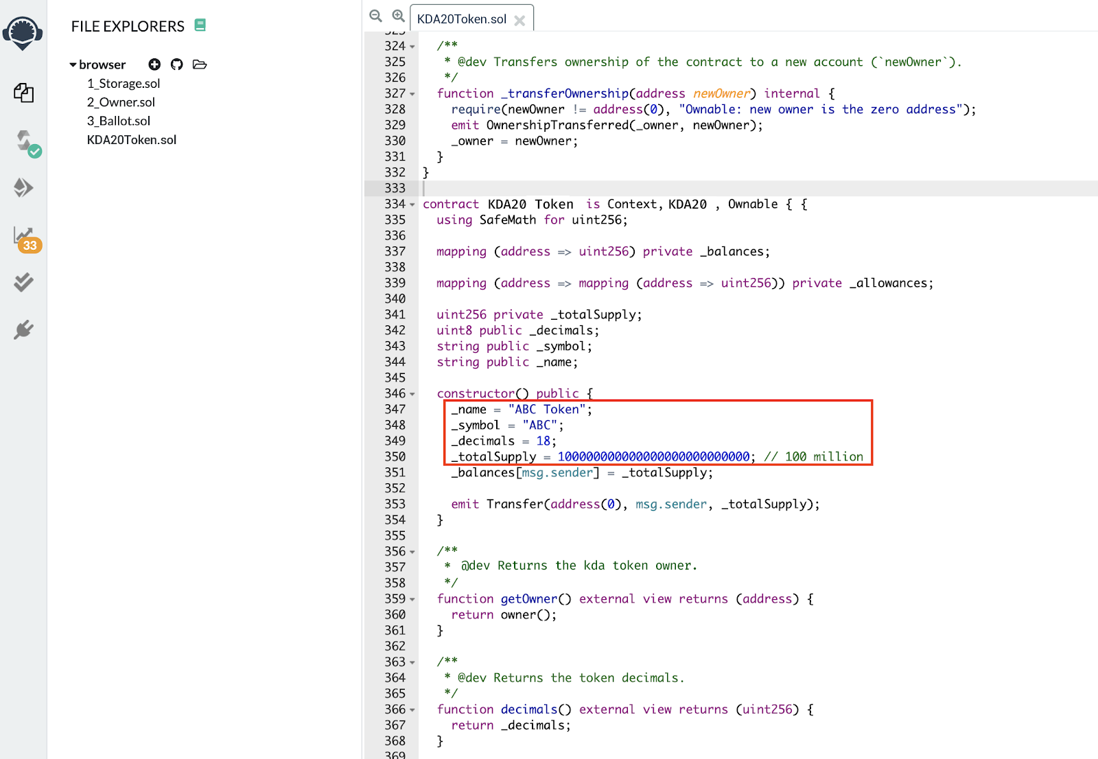Click the File Explorers documentation icon

(200, 25)
